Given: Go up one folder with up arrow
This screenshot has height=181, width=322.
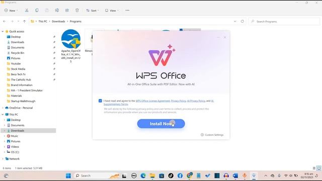Looking at the screenshot, I should (25, 21).
